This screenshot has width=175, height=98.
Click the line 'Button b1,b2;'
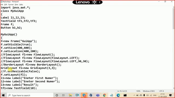click(11, 28)
